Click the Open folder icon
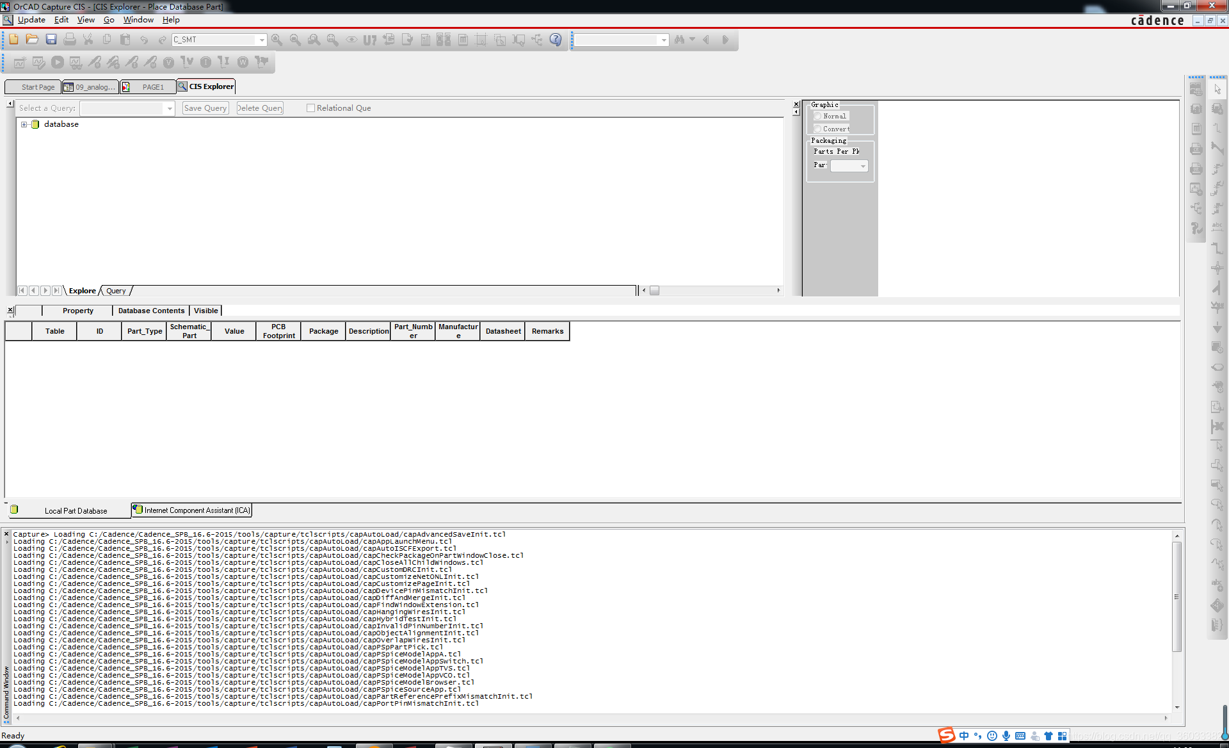Image resolution: width=1229 pixels, height=748 pixels. tap(32, 40)
